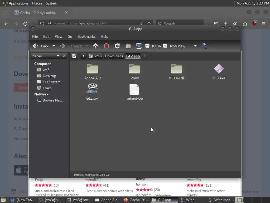Open the Places menu in the top panel
This screenshot has height=203, width=270.
(x=37, y=3)
